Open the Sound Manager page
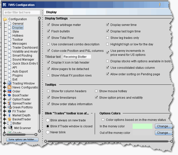The height and width of the screenshot is (155, 178). tap(23, 59)
